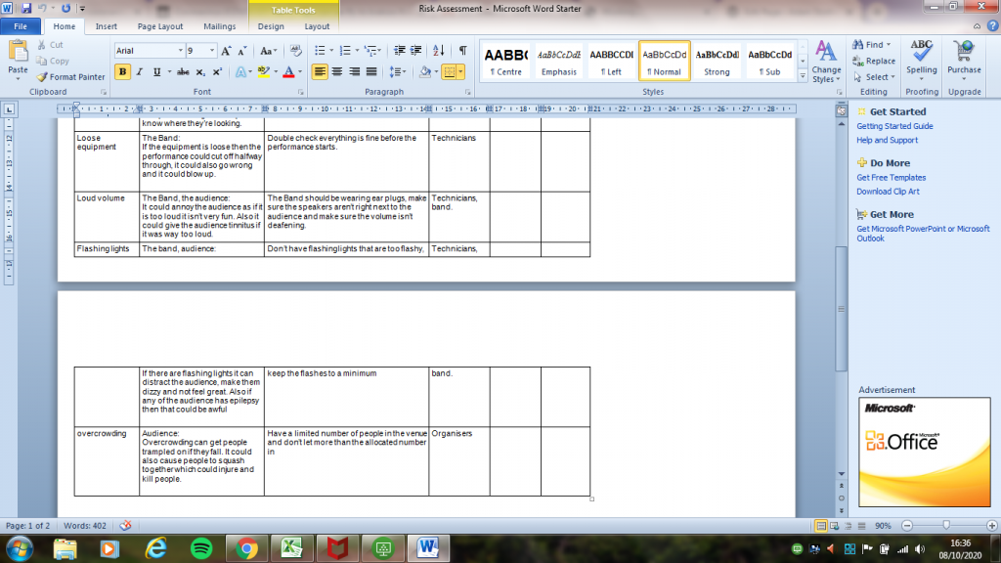Open Spotify from the taskbar
Screen dimensions: 1001x563
coord(200,547)
